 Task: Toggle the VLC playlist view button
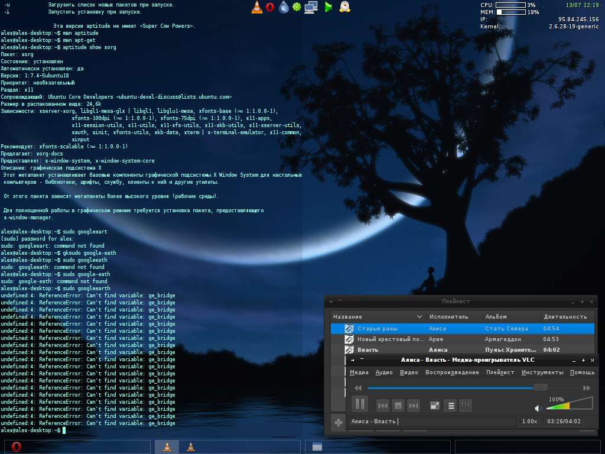(450, 406)
